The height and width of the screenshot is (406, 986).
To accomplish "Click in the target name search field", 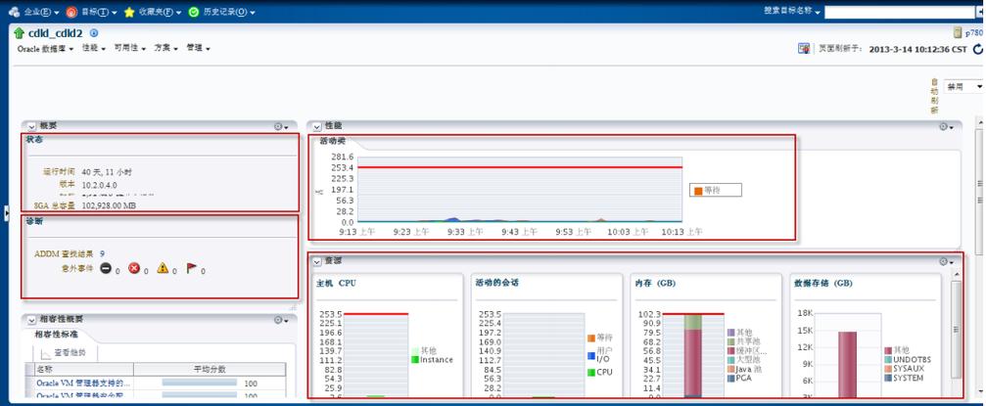I will point(899,12).
